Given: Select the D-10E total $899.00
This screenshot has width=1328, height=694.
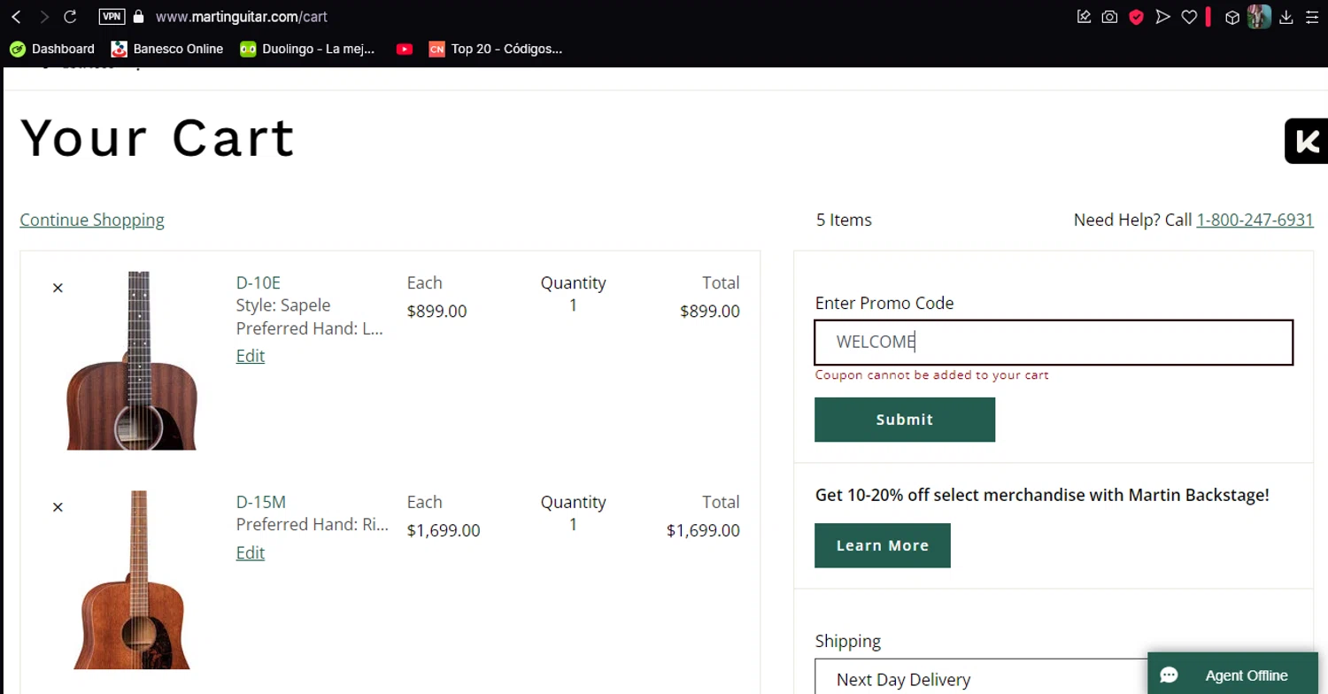Looking at the screenshot, I should point(710,311).
